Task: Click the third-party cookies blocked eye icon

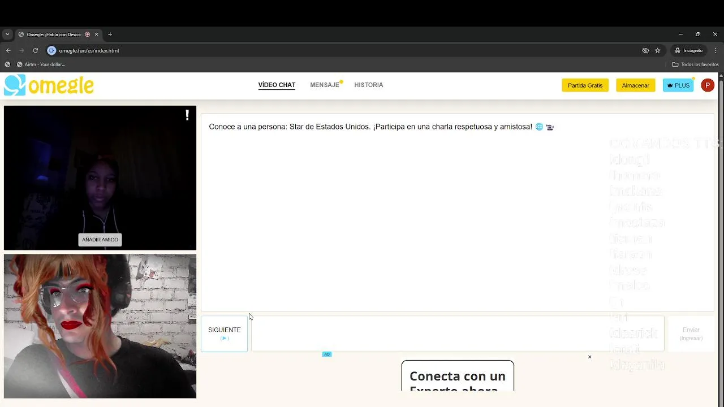Action: coord(645,50)
